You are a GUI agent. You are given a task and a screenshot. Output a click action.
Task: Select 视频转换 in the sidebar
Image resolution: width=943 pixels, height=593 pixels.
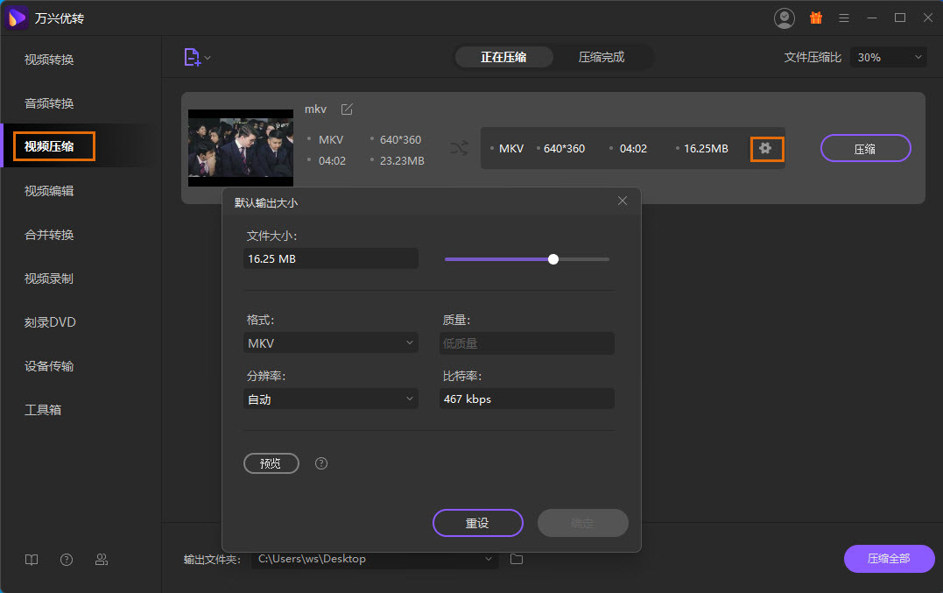[49, 60]
